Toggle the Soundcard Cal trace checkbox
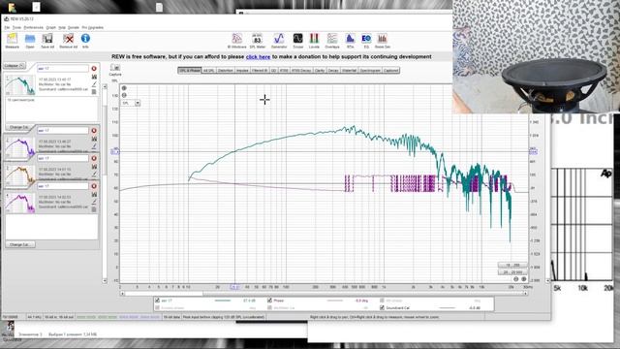This screenshot has width=620, height=349. point(382,308)
